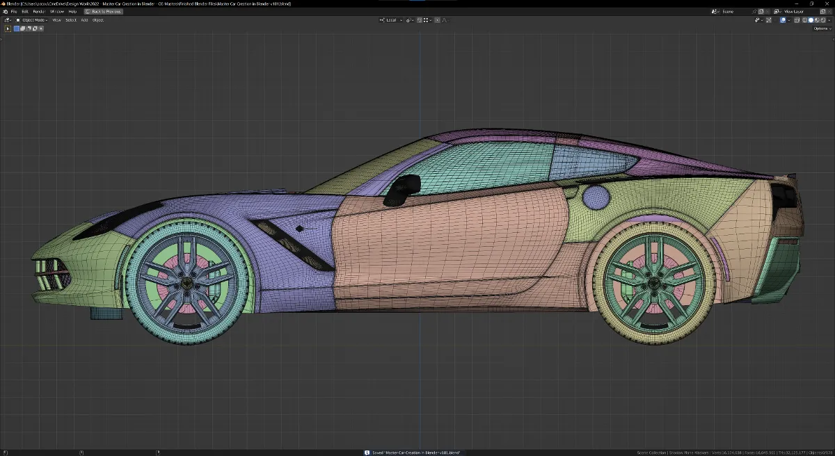Screen dimensions: 835x456
Task: Click the Blender logo icon
Action: coord(5,12)
